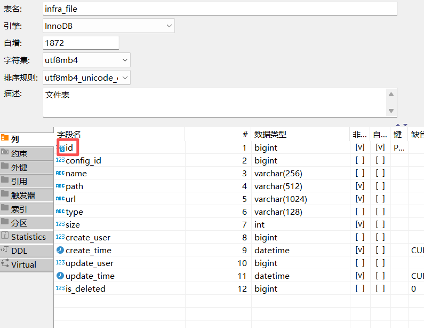424x328 pixels.
Task: Click the numeric type icon beside config_id
Action: pos(60,160)
